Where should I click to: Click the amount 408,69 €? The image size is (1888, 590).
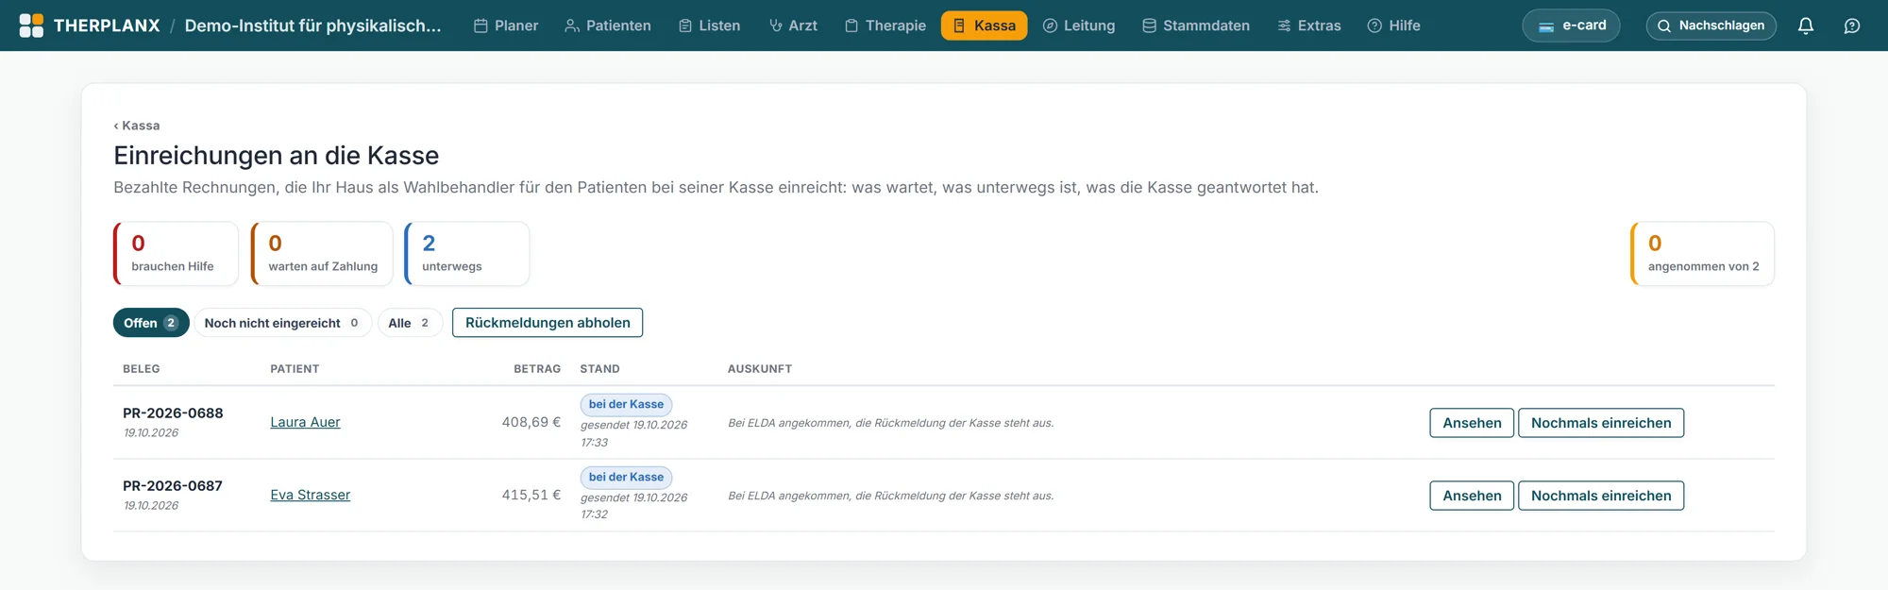(x=531, y=422)
